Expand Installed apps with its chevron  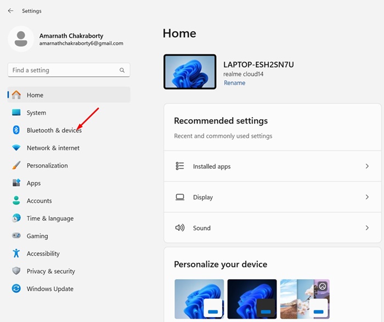(x=367, y=166)
